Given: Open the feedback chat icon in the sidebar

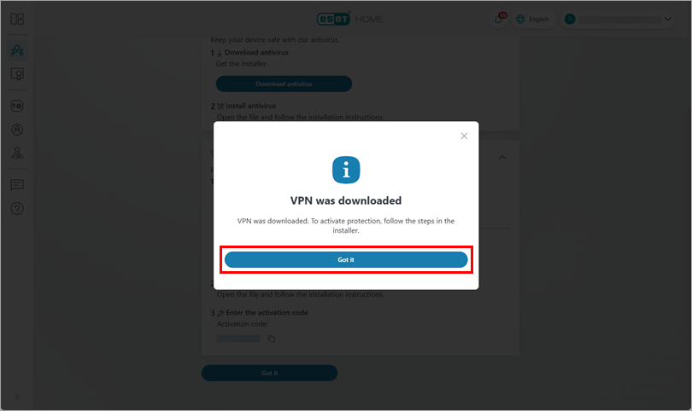Looking at the screenshot, I should coord(17,184).
